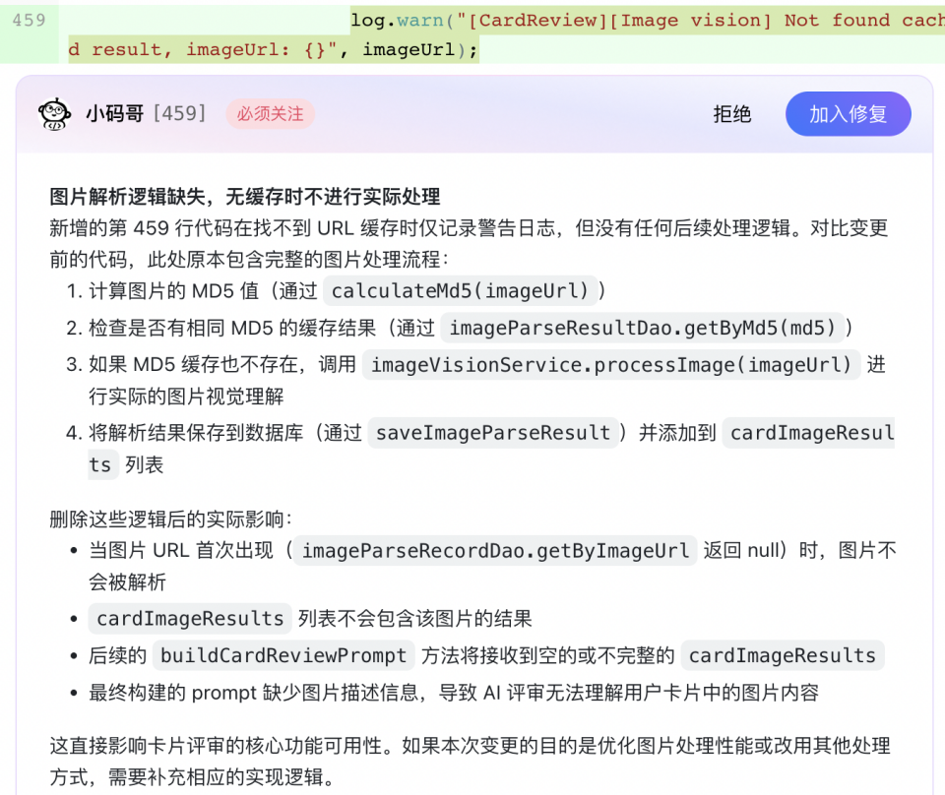Click the buildCardReviewPrompt code snippet
Viewport: 945px width, 795px height.
point(283,655)
